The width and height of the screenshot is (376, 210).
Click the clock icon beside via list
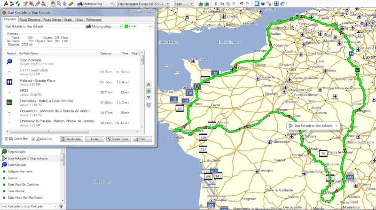click(x=149, y=105)
